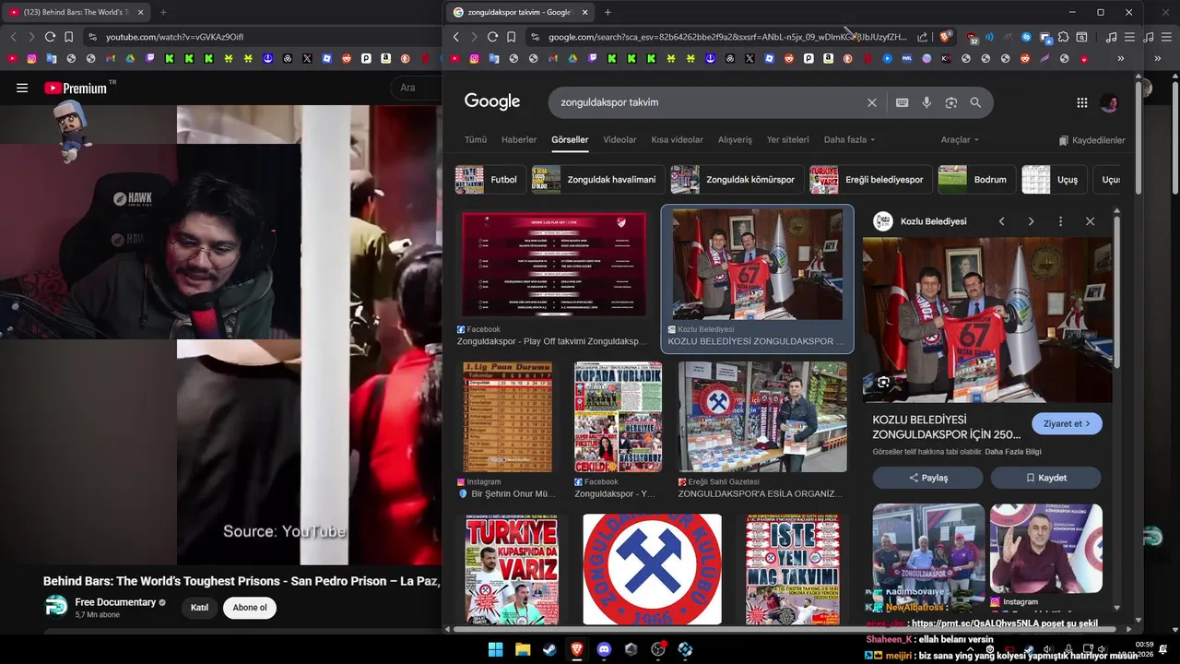Switch to the Yer siteleri tab
The height and width of the screenshot is (664, 1180).
[787, 139]
